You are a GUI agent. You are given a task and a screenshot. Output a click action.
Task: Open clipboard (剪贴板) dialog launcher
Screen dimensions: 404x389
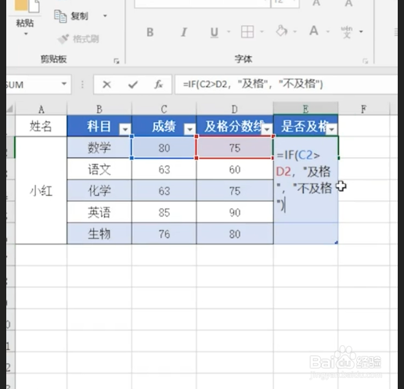(x=117, y=61)
